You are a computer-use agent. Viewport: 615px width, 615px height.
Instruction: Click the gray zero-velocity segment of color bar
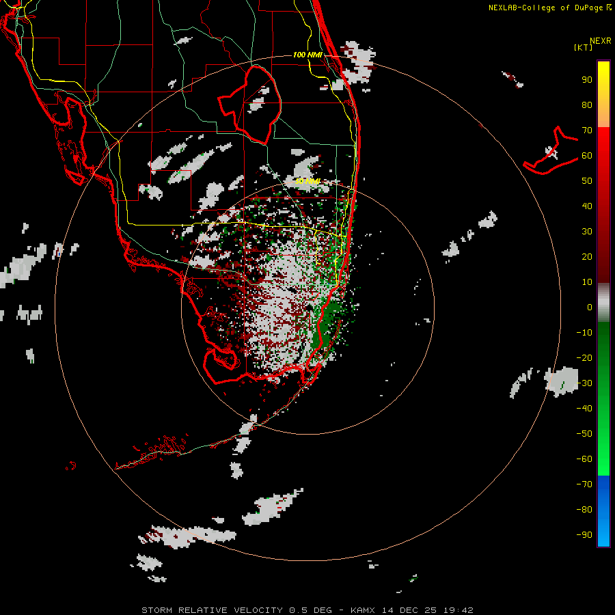point(603,303)
